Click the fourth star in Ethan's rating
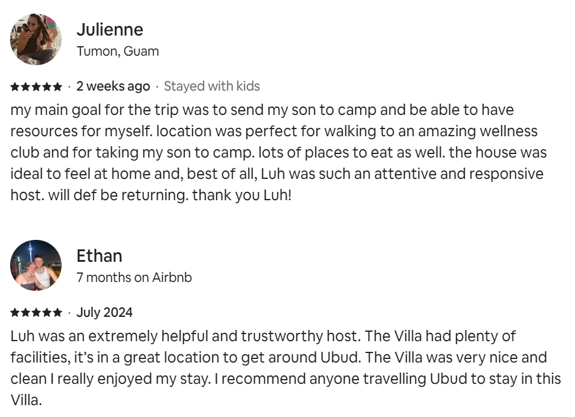 [47, 313]
